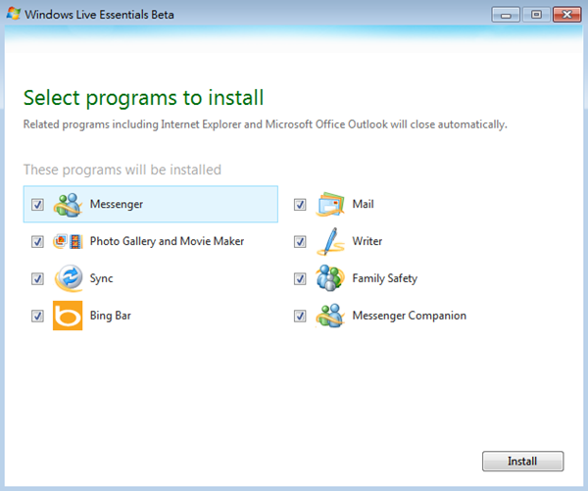The height and width of the screenshot is (491, 588).
Task: Click the Messenger Companion icon
Action: coord(330,316)
